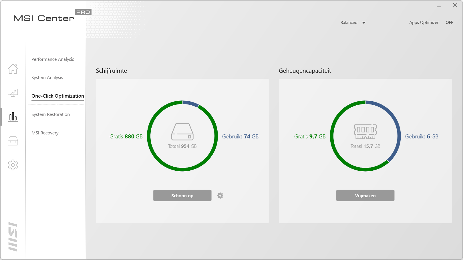Minimize the MSI Center window
The height and width of the screenshot is (260, 463).
[438, 6]
